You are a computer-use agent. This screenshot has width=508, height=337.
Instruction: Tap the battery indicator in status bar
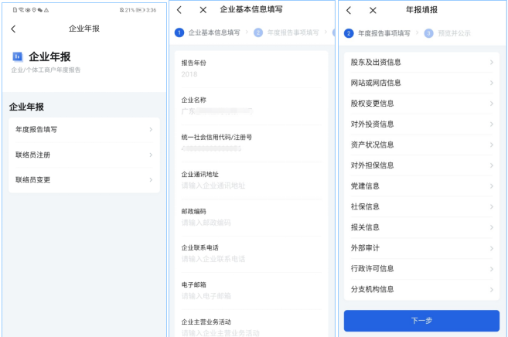[138, 10]
